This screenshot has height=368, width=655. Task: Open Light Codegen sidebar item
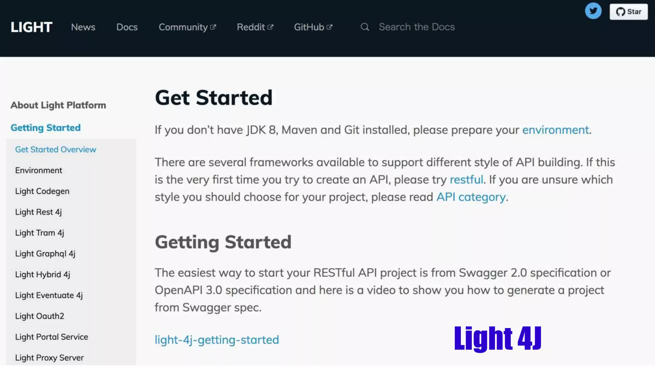pos(42,191)
